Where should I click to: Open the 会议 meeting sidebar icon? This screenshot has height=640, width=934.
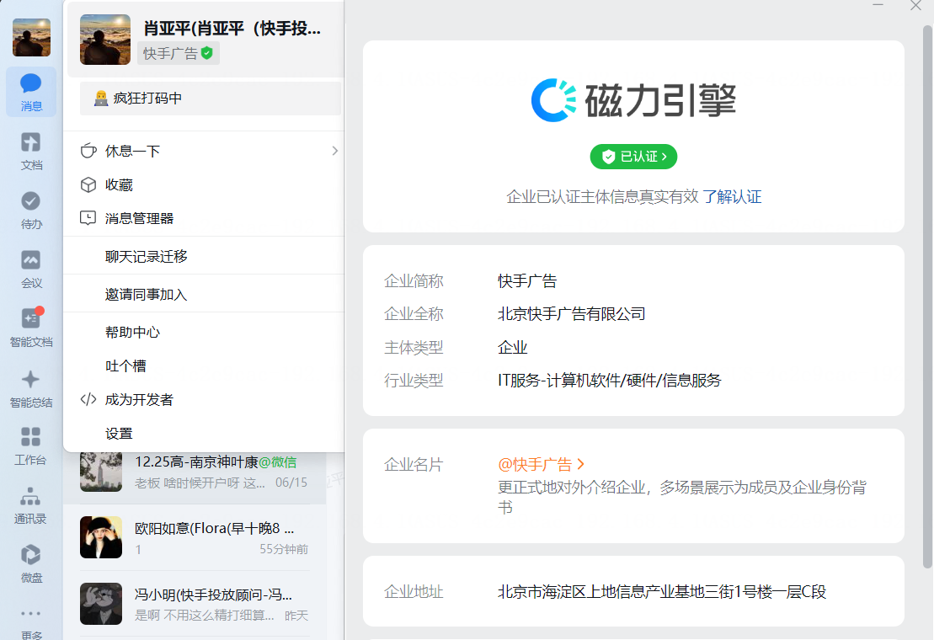pyautogui.click(x=31, y=269)
